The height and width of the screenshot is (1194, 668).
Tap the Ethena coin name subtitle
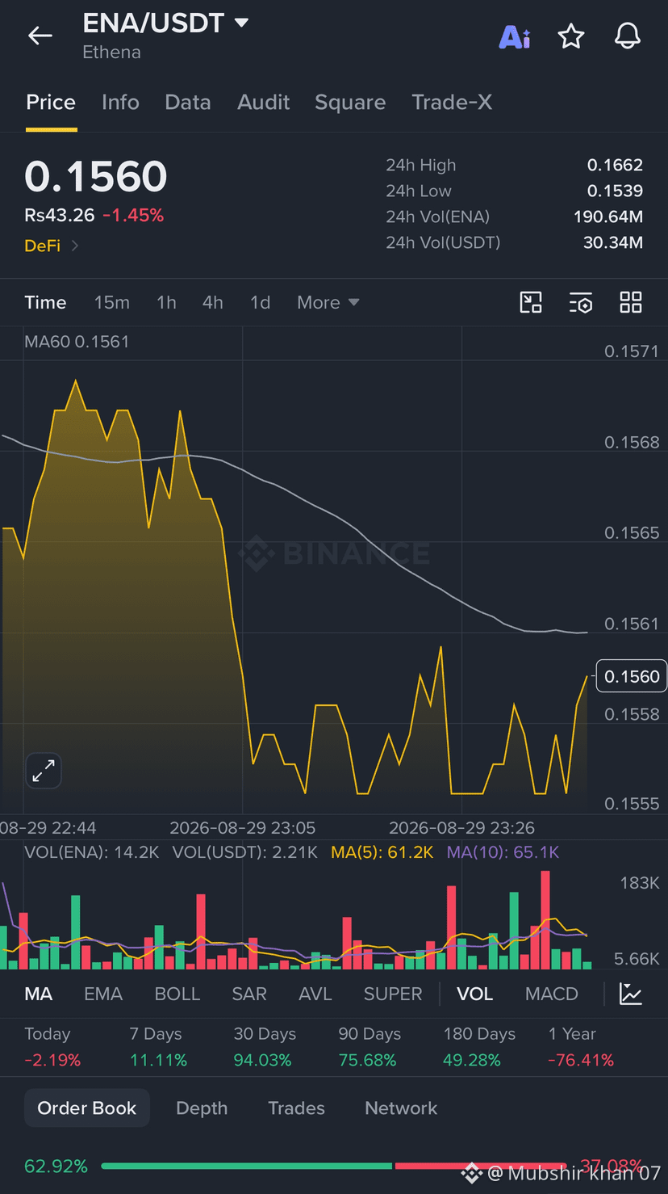pos(111,53)
